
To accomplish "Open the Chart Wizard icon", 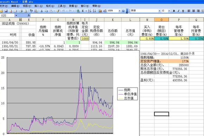I will pyautogui.click(x=100, y=11).
